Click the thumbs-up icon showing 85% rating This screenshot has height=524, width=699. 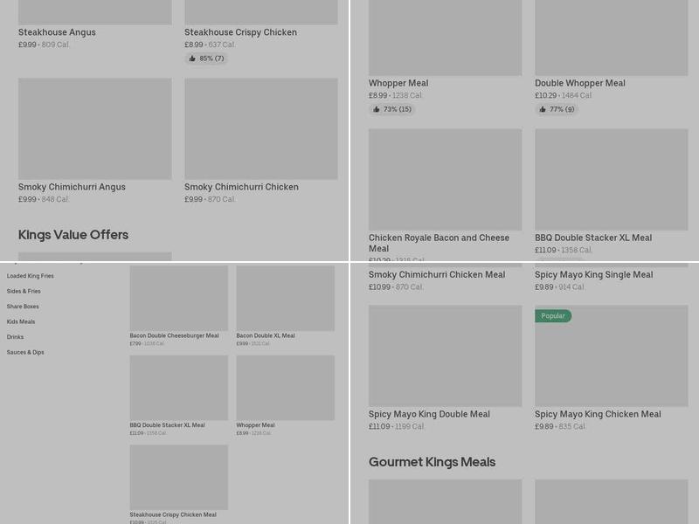coord(192,59)
